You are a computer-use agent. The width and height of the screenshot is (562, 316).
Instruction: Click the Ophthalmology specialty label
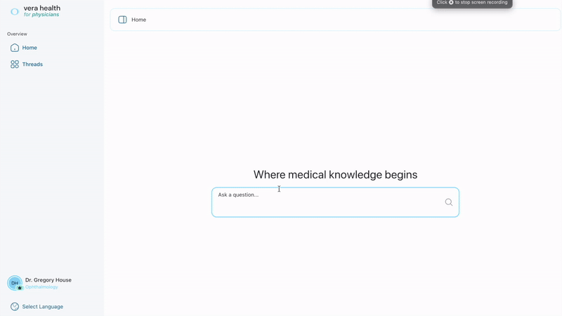pyautogui.click(x=41, y=287)
